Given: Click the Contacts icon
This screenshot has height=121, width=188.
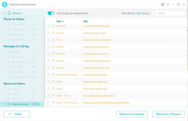Looking at the screenshot, I should click(9, 52).
